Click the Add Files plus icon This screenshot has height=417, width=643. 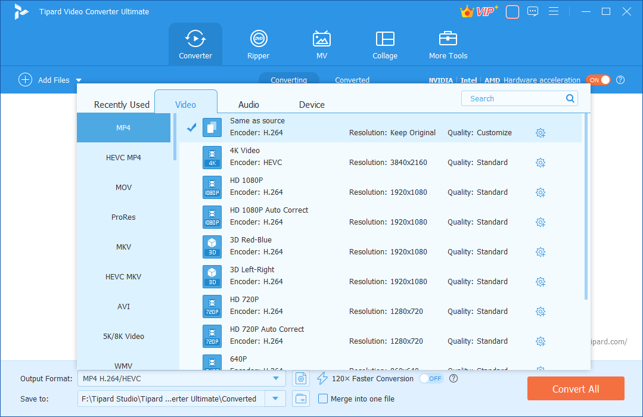click(25, 80)
